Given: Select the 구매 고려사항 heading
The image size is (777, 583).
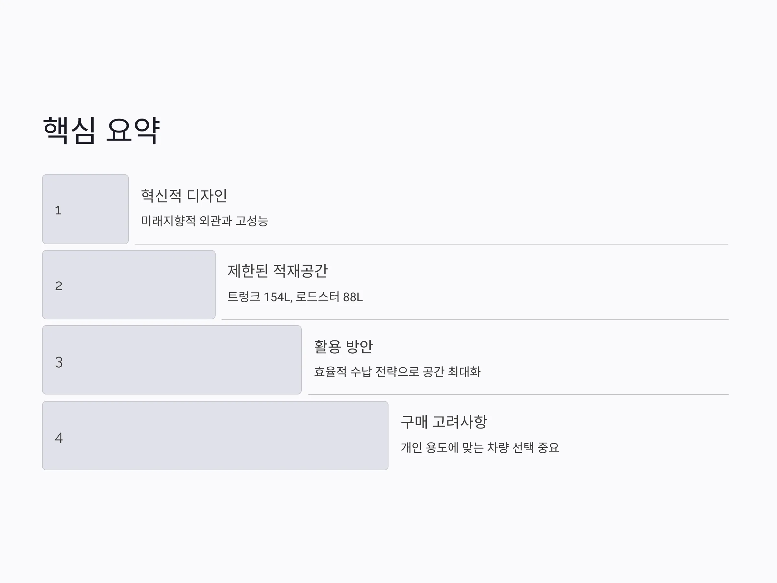Looking at the screenshot, I should tap(444, 422).
